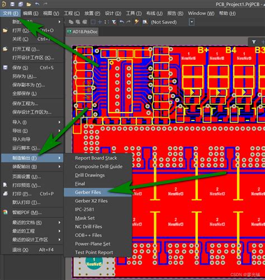Choose Power-Plane Set entry

pyautogui.click(x=98, y=244)
